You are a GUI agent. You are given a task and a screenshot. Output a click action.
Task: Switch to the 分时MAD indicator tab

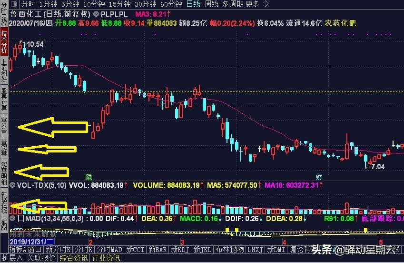tap(109, 250)
